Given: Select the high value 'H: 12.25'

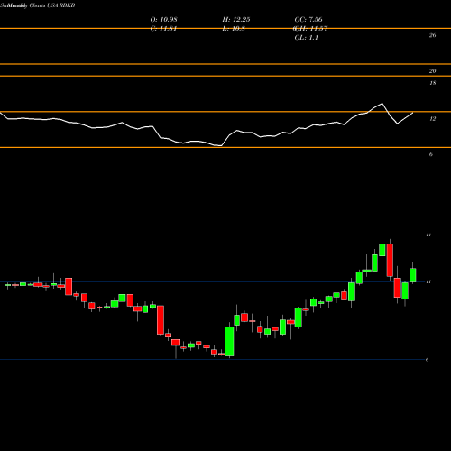Looking at the screenshot, I should click(236, 20).
